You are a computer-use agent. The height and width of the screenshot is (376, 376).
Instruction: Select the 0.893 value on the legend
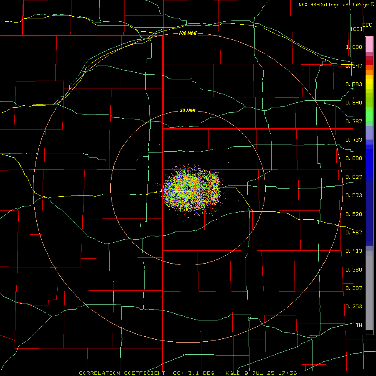[x=354, y=84]
